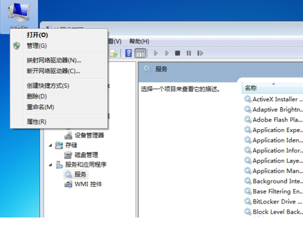Screen dimensions: 303x226
Task: Click the first start service play icon
Action: [x=156, y=53]
